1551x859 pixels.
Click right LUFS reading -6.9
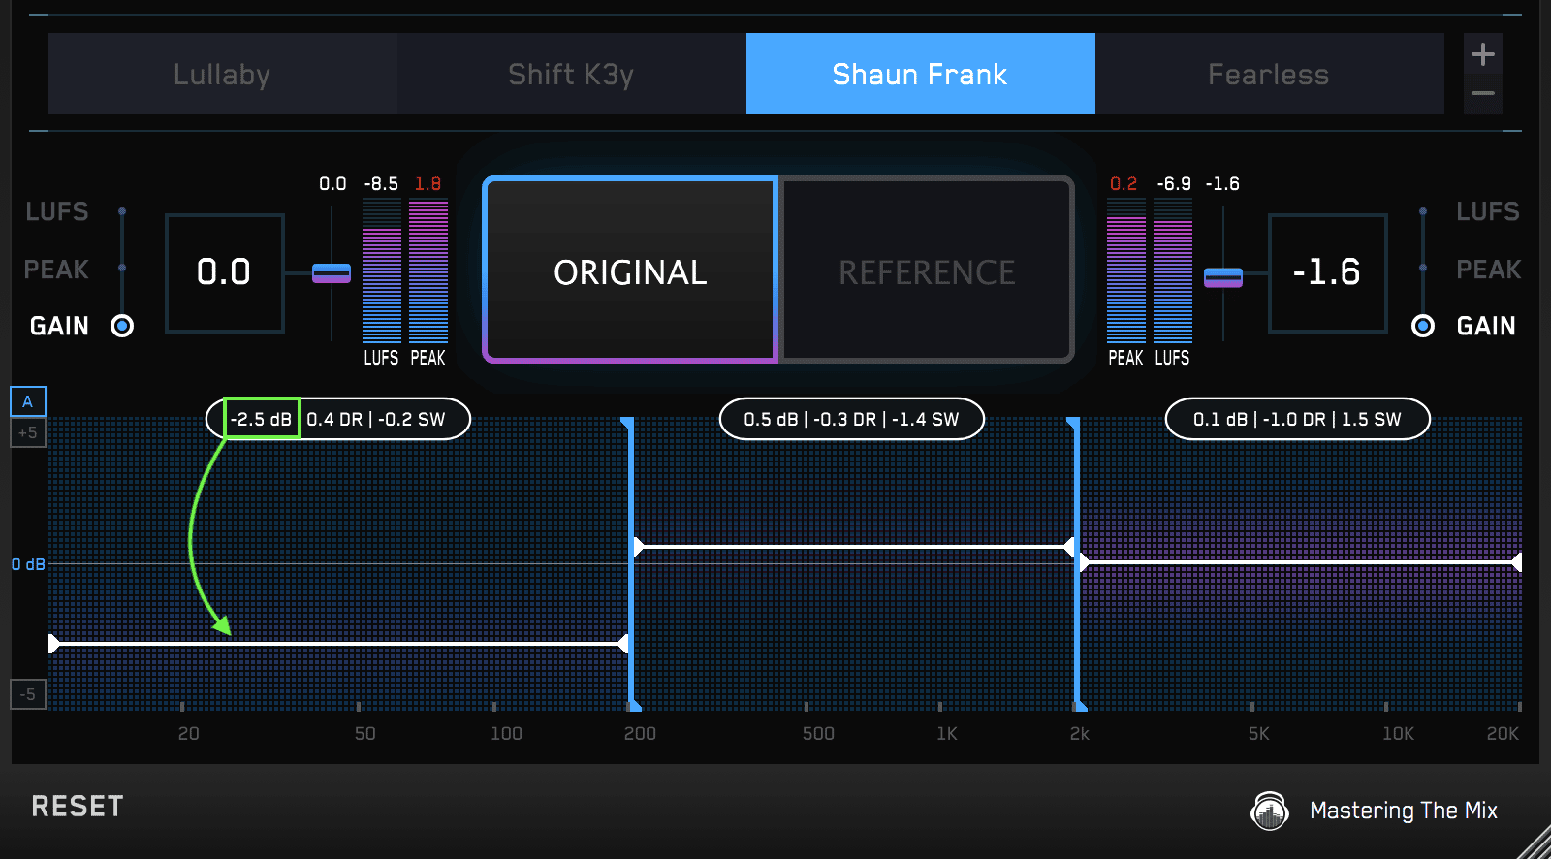tap(1173, 183)
